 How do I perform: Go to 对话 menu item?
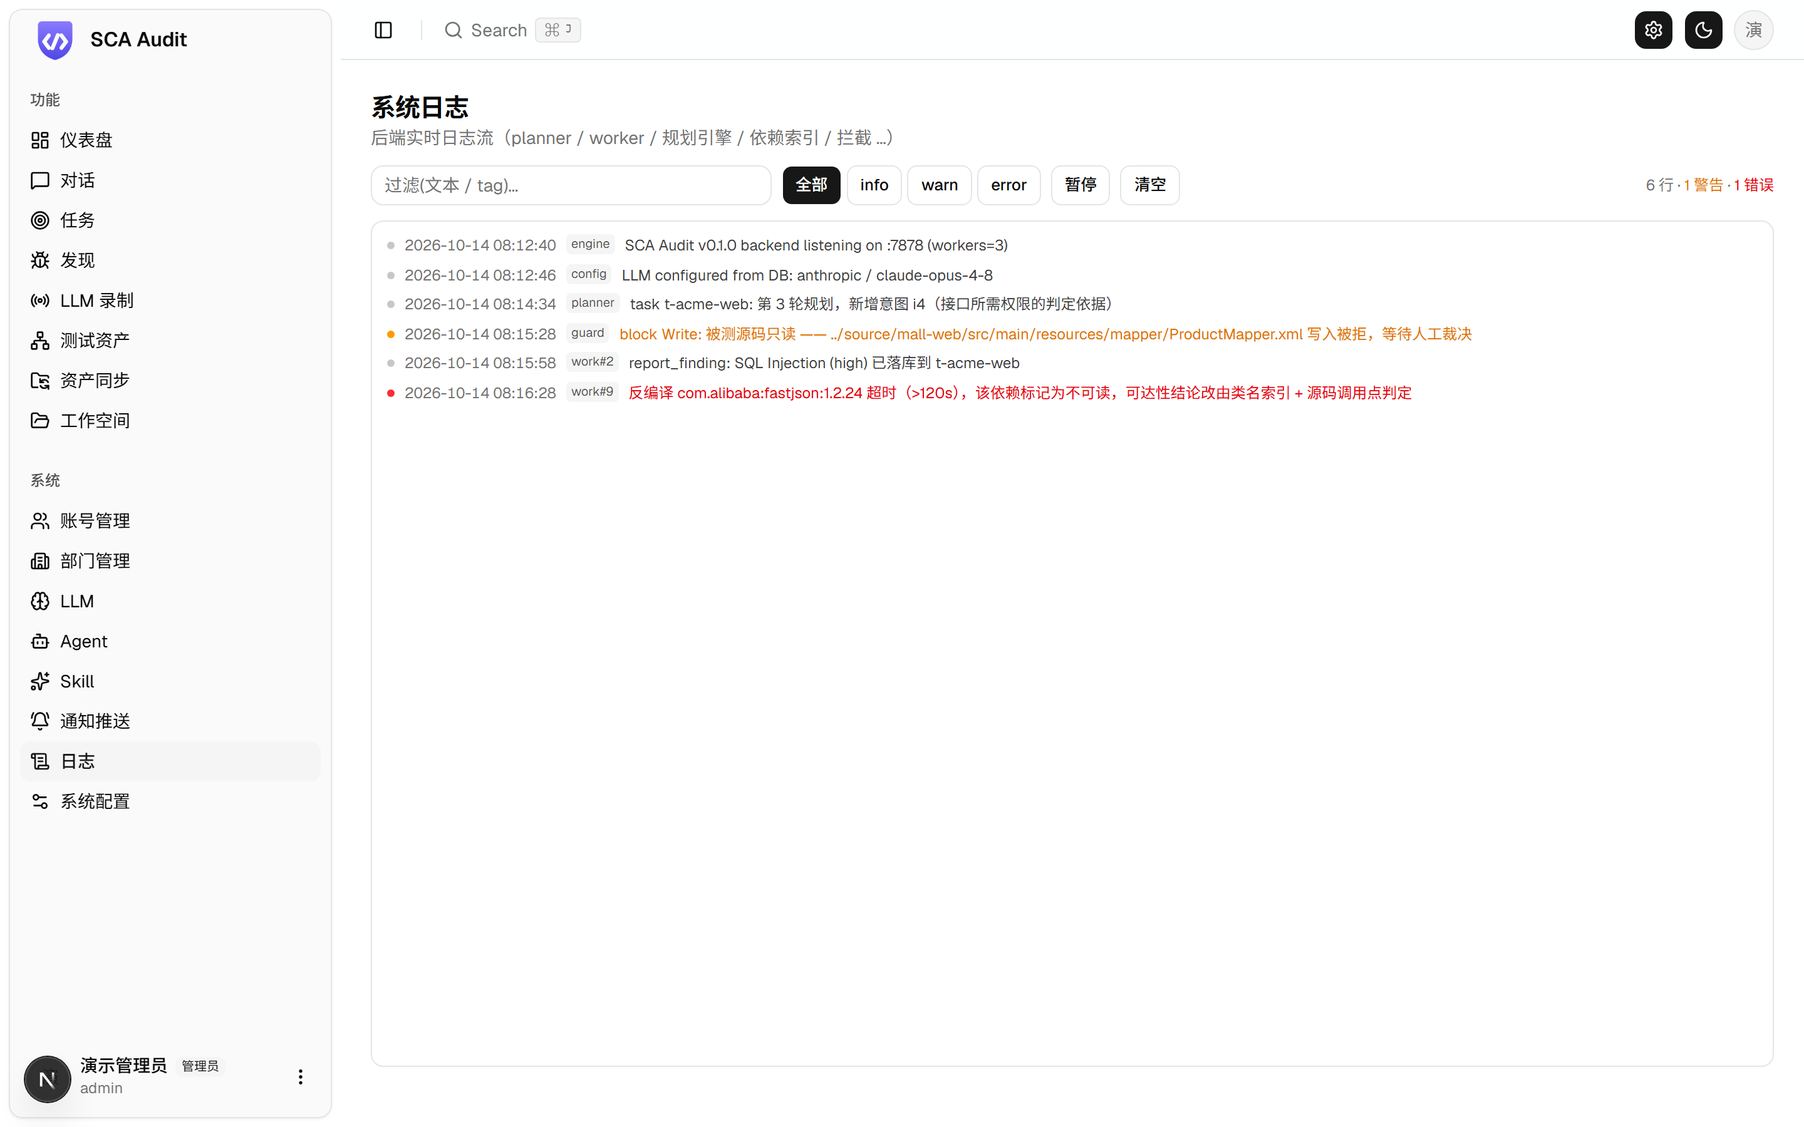(170, 180)
